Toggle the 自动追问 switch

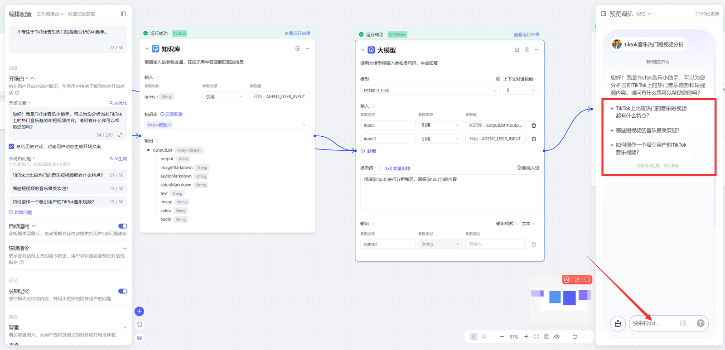[123, 226]
